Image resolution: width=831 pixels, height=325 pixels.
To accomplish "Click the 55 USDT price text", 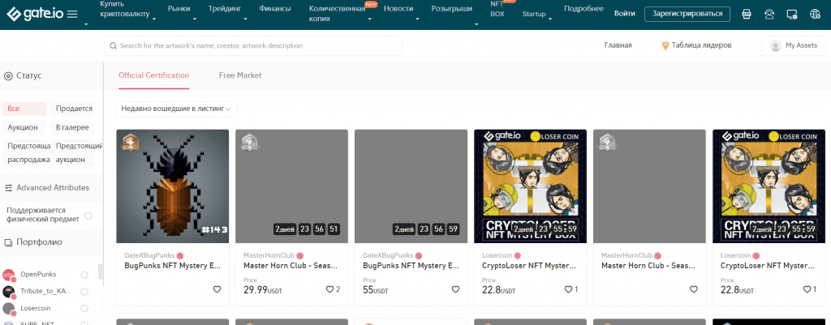I will pos(375,290).
